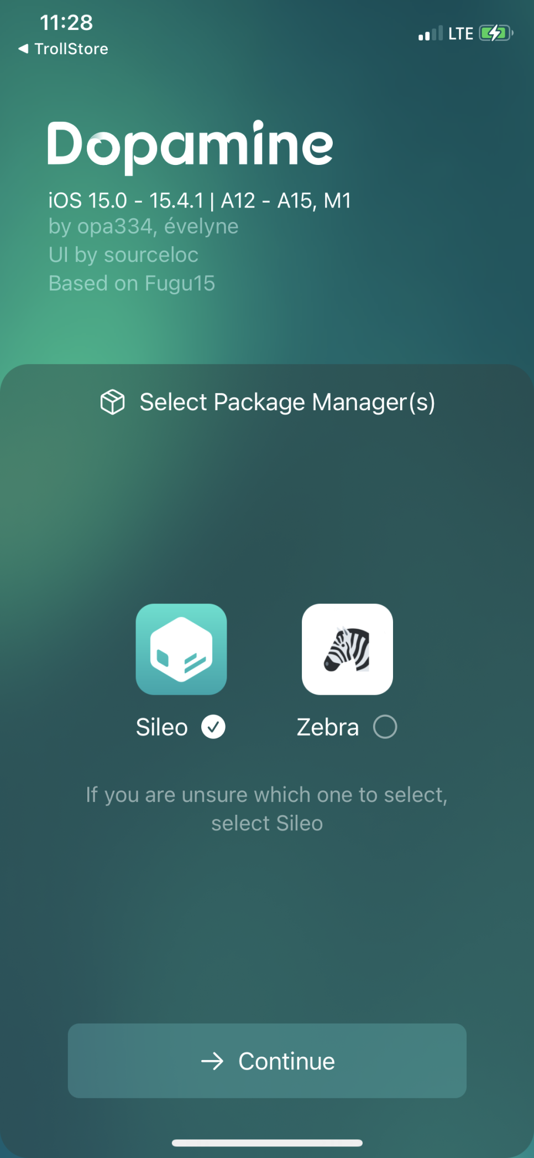Click the Continue button
Viewport: 534px width, 1158px height.
pyautogui.click(x=267, y=1061)
